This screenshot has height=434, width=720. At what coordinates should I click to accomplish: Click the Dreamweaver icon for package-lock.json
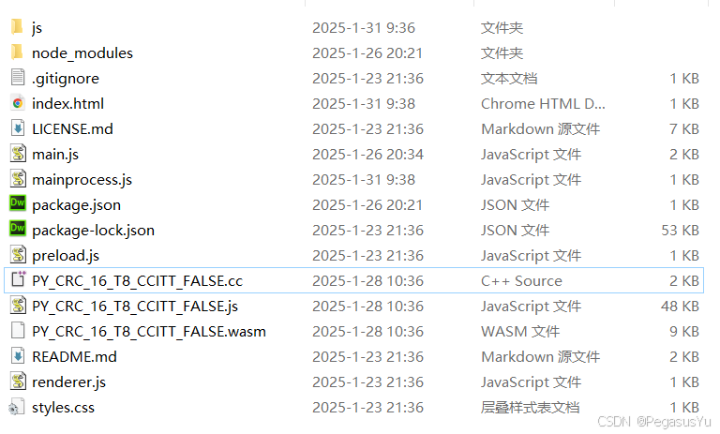[18, 229]
